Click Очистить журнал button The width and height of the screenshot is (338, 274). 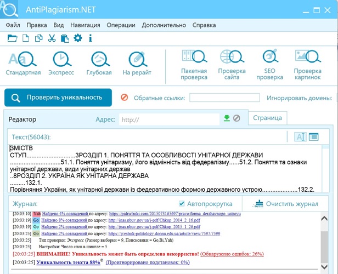pos(286,204)
